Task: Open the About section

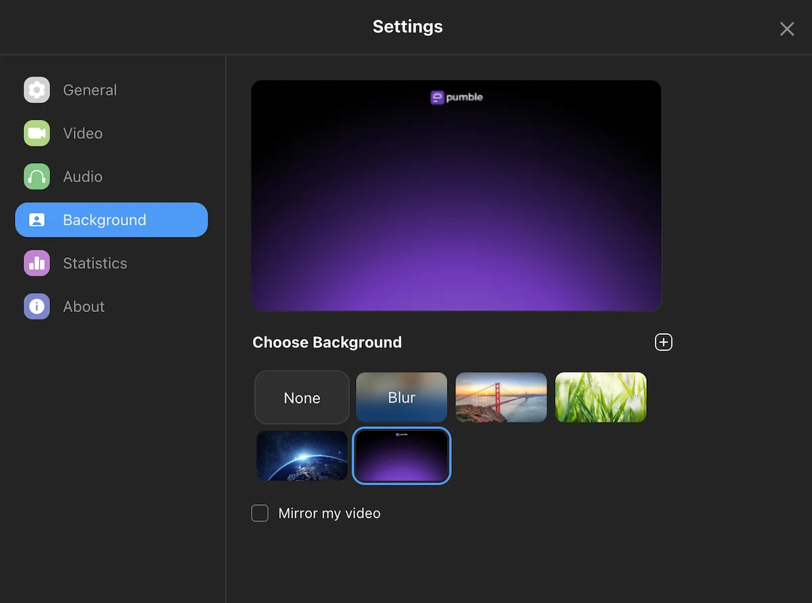Action: tap(83, 306)
